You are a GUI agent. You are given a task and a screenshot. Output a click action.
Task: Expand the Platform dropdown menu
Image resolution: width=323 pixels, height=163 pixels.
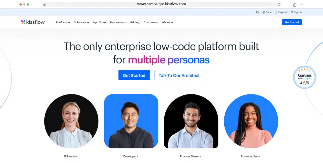(63, 22)
